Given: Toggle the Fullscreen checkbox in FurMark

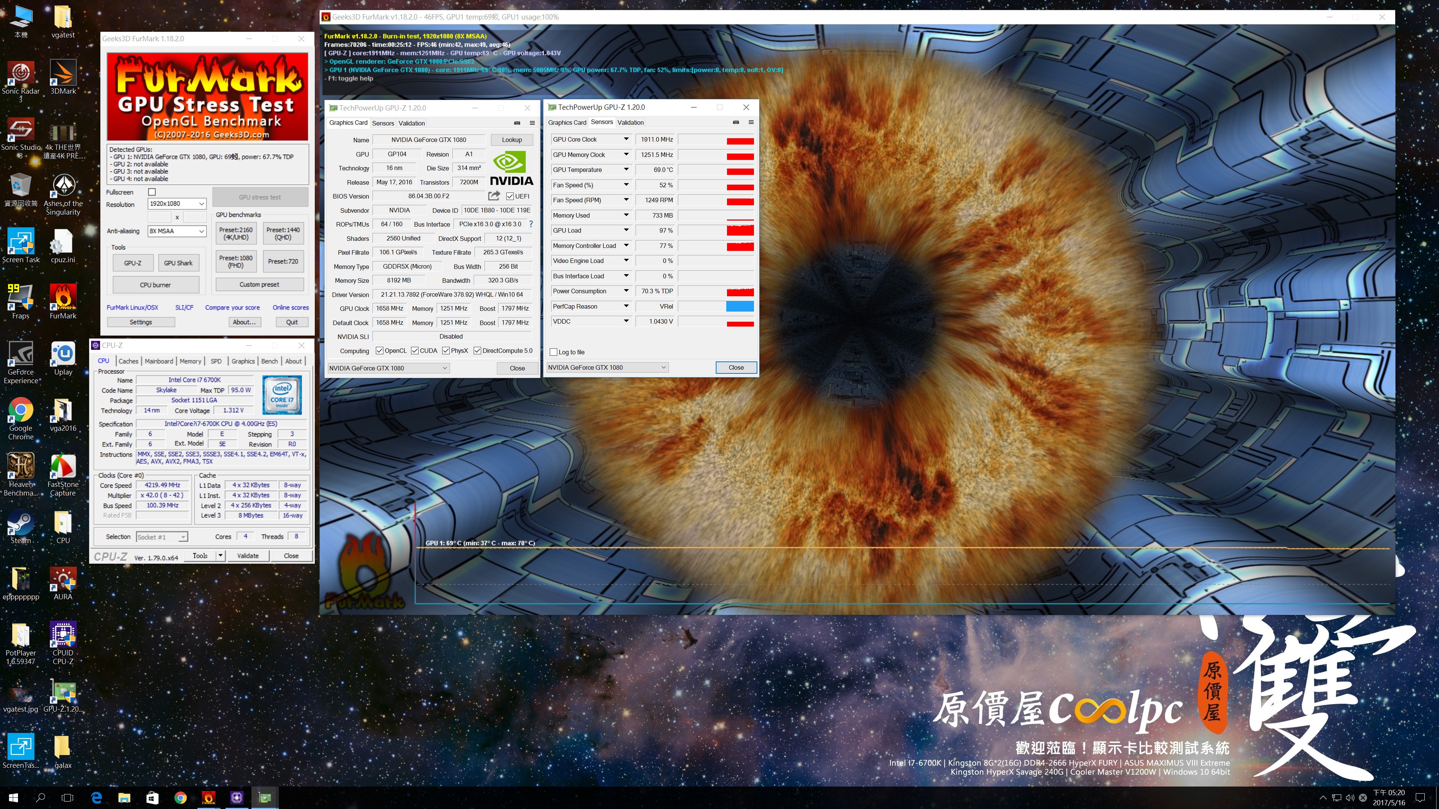Looking at the screenshot, I should (151, 192).
